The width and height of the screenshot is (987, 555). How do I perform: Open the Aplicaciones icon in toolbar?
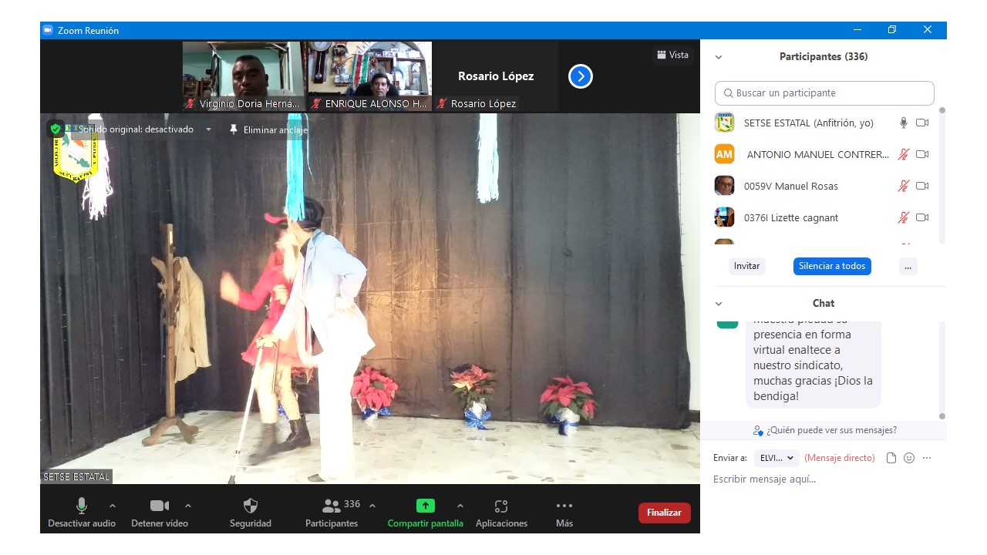point(501,506)
